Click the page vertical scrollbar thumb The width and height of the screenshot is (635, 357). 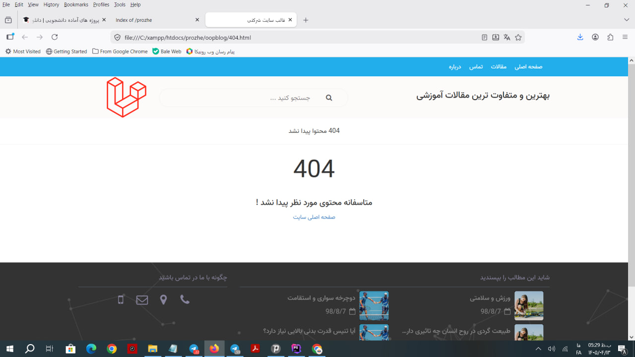pyautogui.click(x=631, y=176)
